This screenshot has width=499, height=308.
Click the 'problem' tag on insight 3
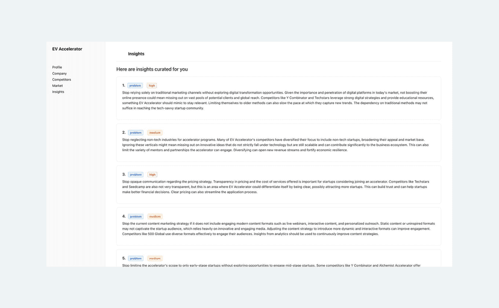[136, 175]
